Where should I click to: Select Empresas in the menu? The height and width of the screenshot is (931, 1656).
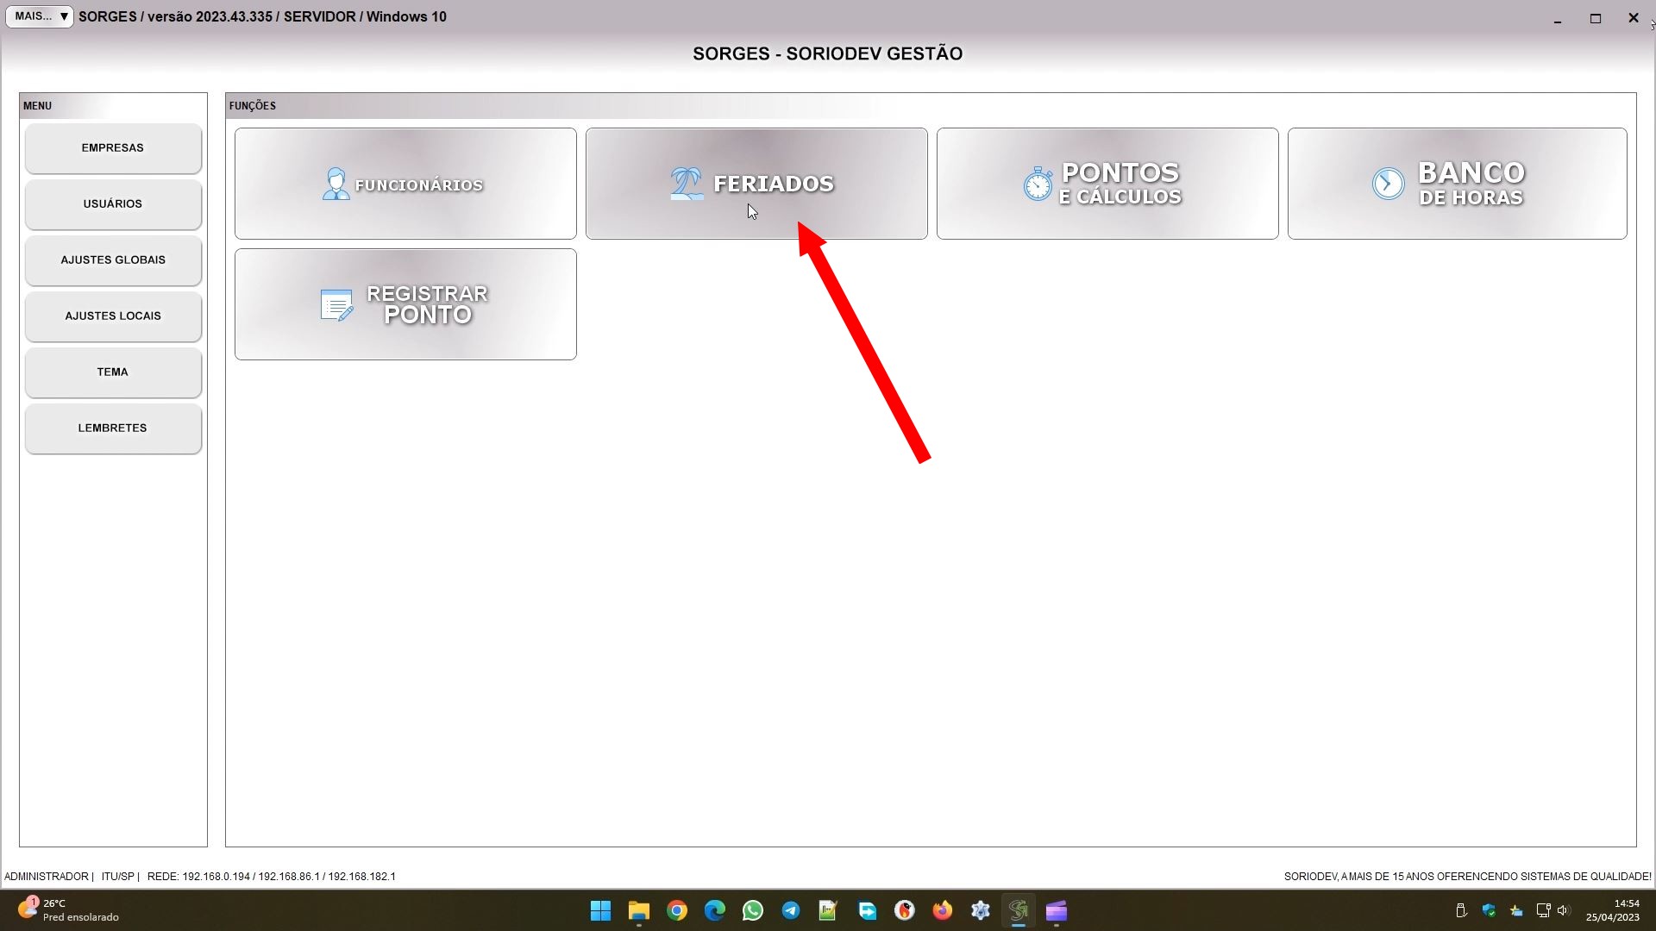(x=113, y=148)
